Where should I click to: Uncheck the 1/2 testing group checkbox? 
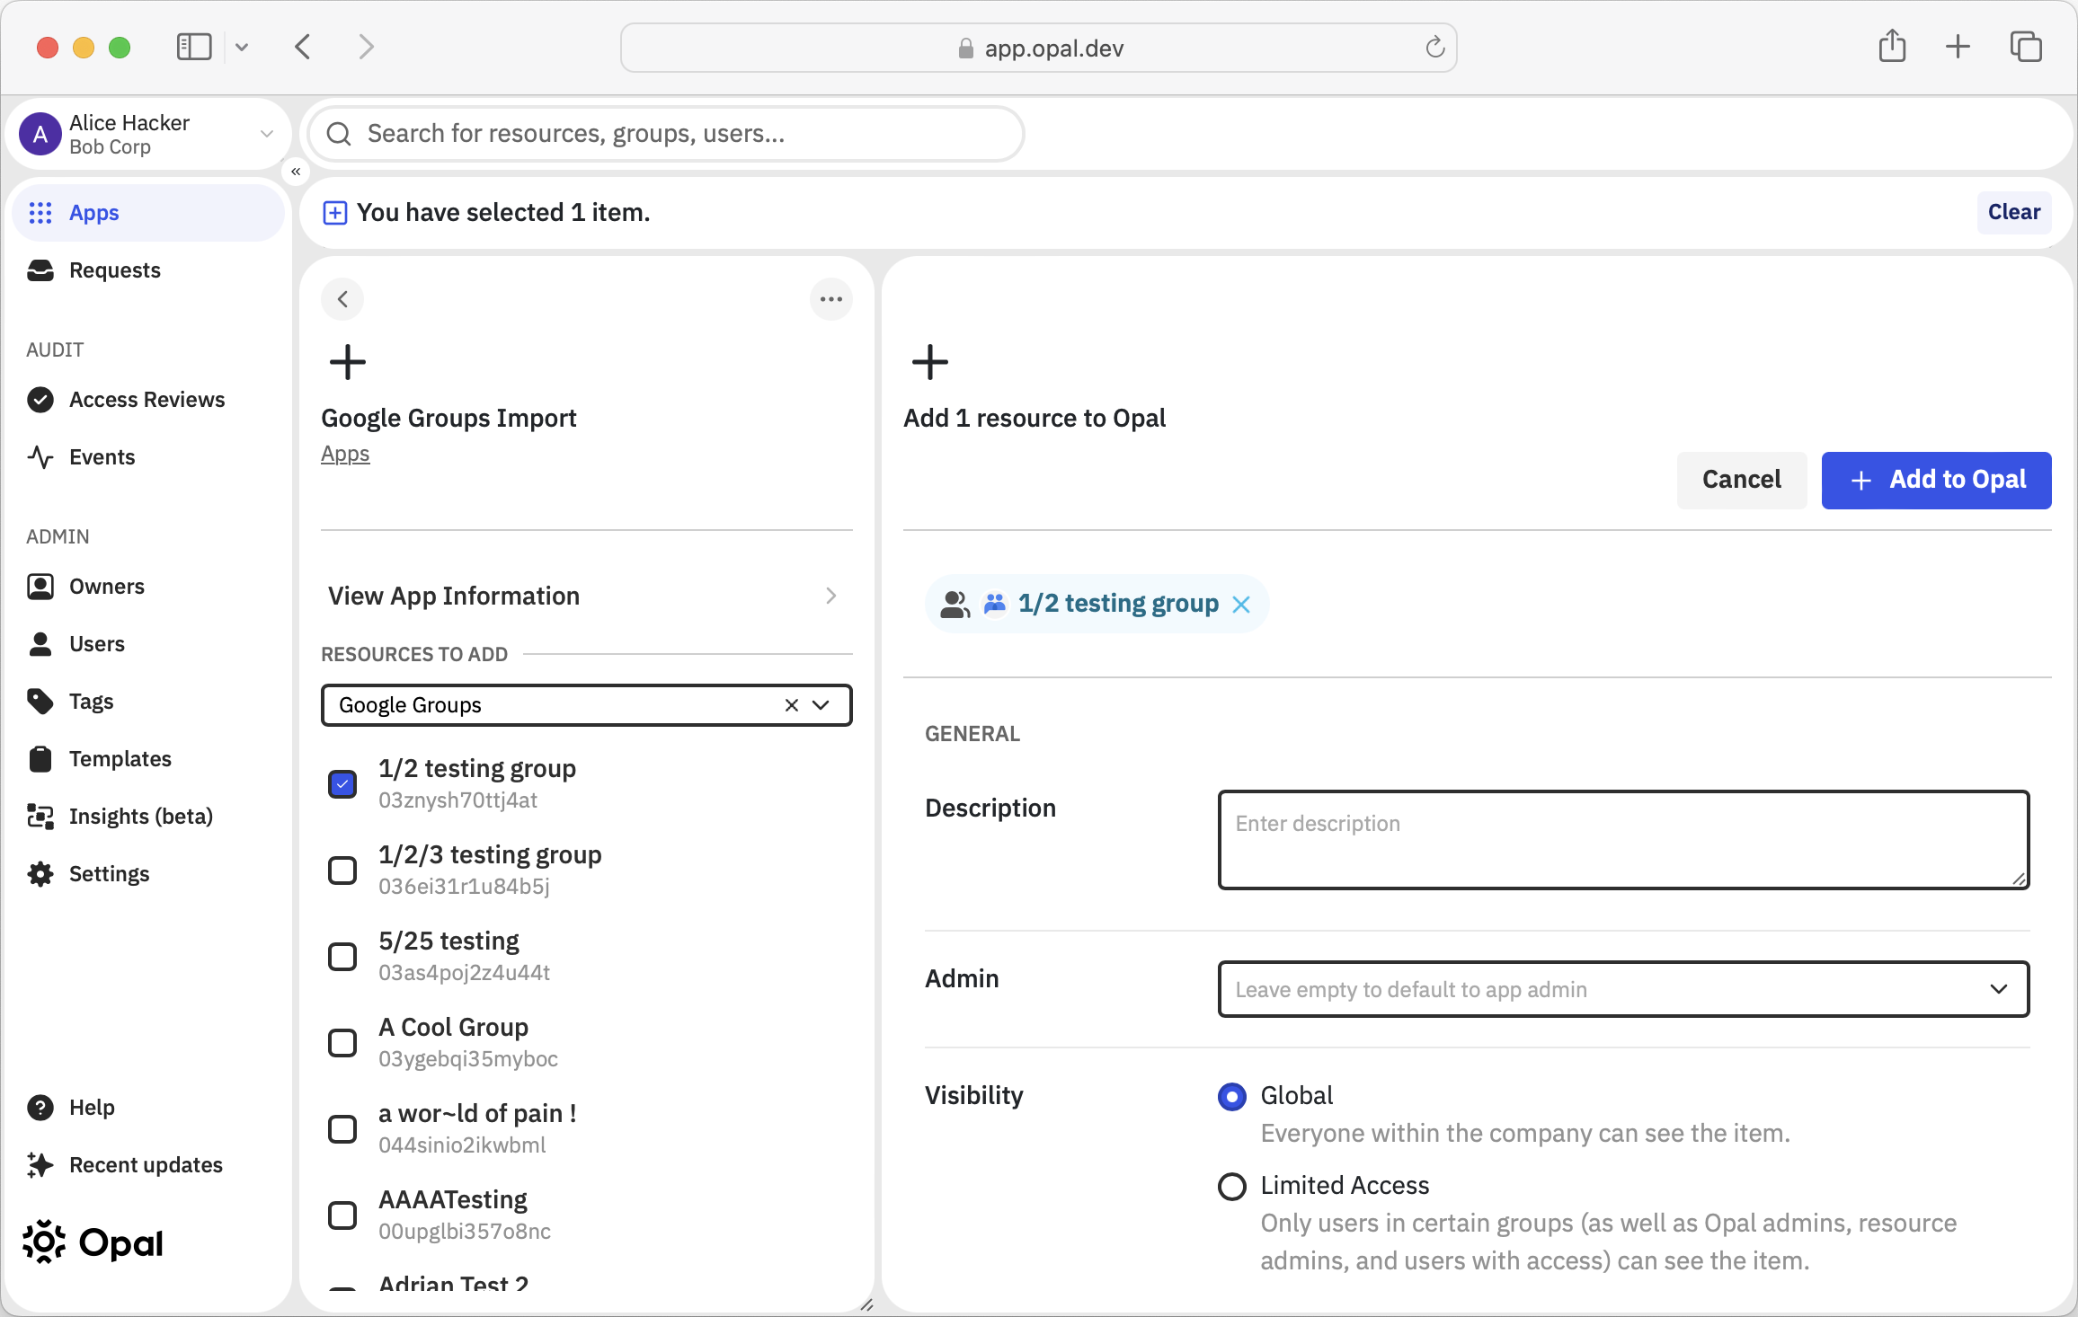pos(342,784)
